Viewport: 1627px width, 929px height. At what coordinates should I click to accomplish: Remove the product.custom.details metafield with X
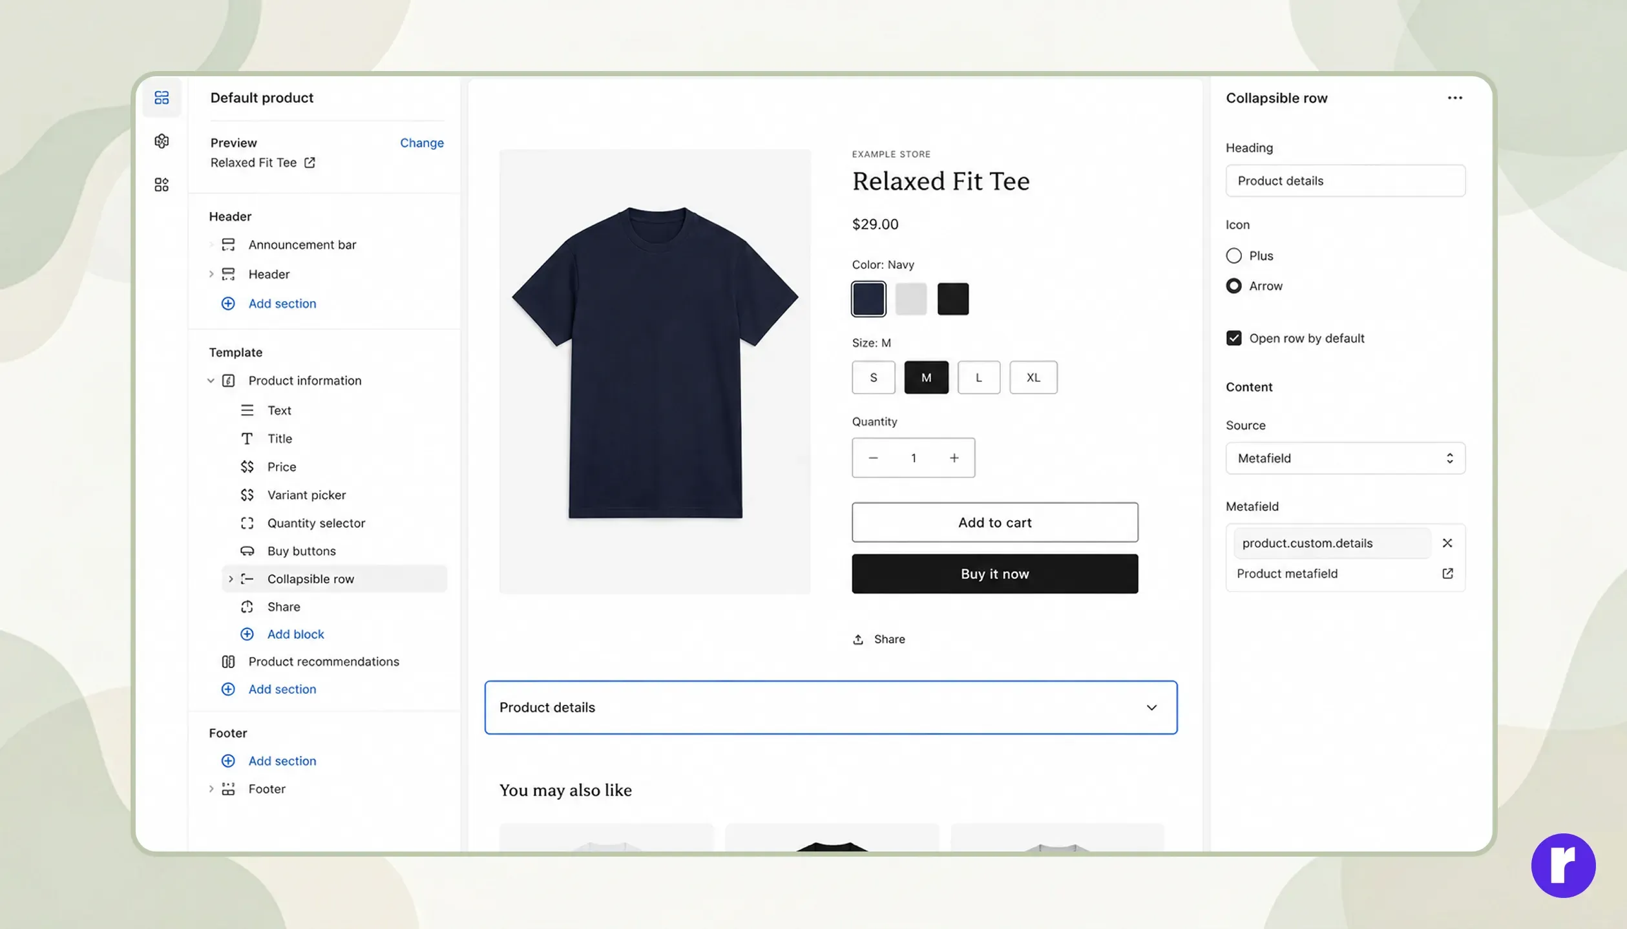click(x=1447, y=543)
